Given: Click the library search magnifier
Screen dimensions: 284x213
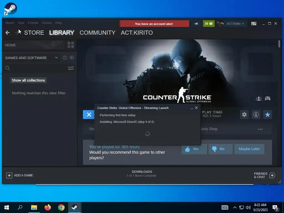Looking at the screenshot, I should point(7,68).
